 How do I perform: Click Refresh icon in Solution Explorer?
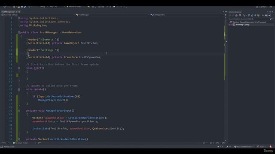pyautogui.click(x=252, y=15)
